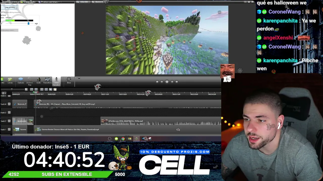The height and width of the screenshot is (181, 323).
Task: Click the Paste icon on the timeline toolbar
Action: coord(55,89)
